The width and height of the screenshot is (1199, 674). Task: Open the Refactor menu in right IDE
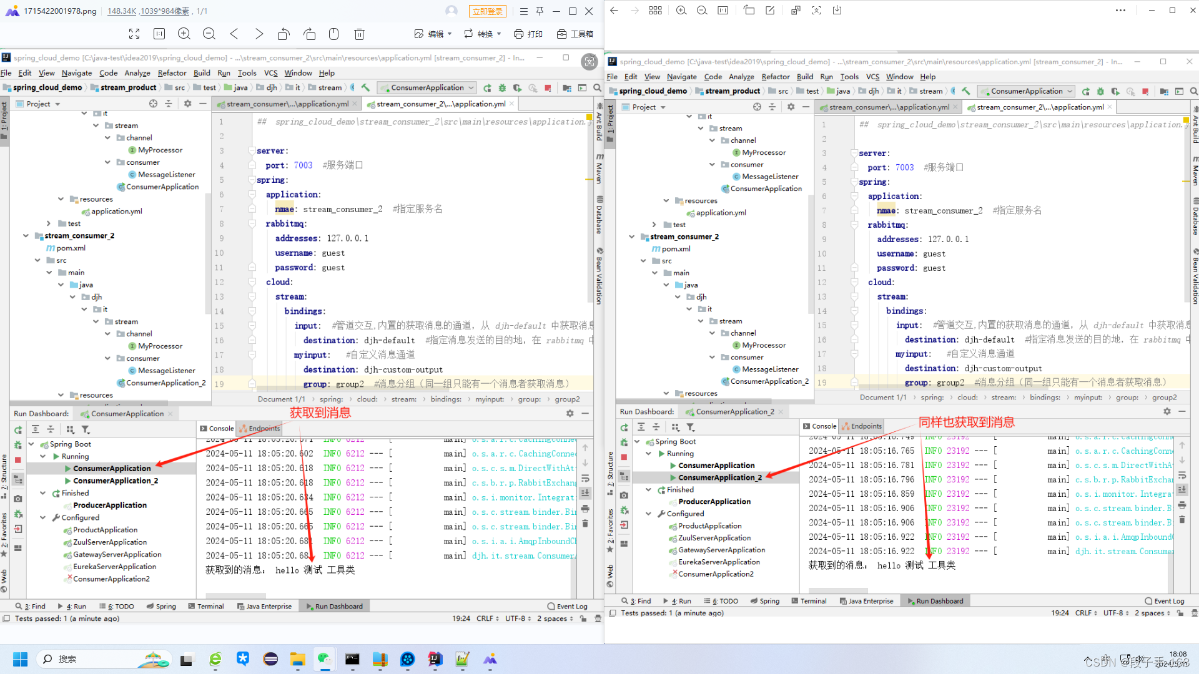(x=776, y=77)
